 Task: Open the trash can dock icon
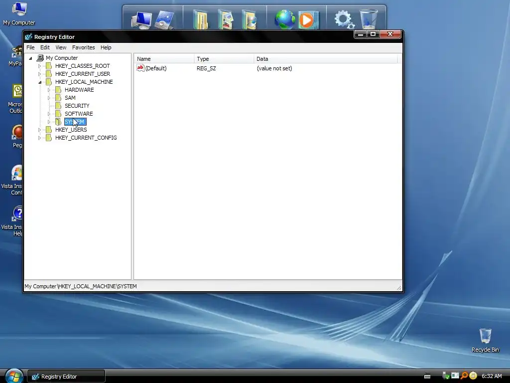click(369, 19)
